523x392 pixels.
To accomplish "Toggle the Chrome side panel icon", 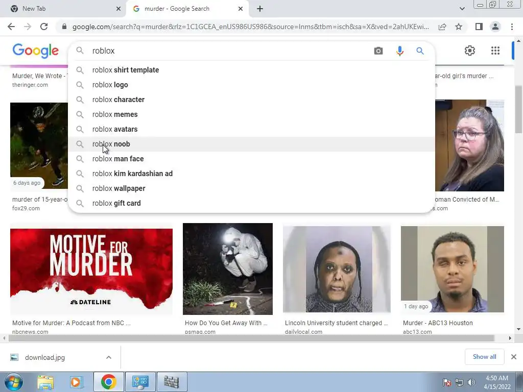I will click(x=479, y=27).
